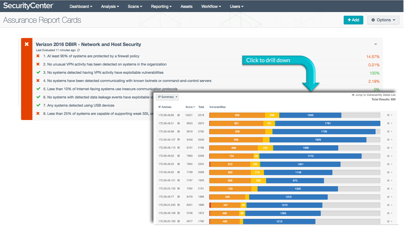Open gear menu for row 172.26.48.95
404x230 pixels.
point(389,115)
